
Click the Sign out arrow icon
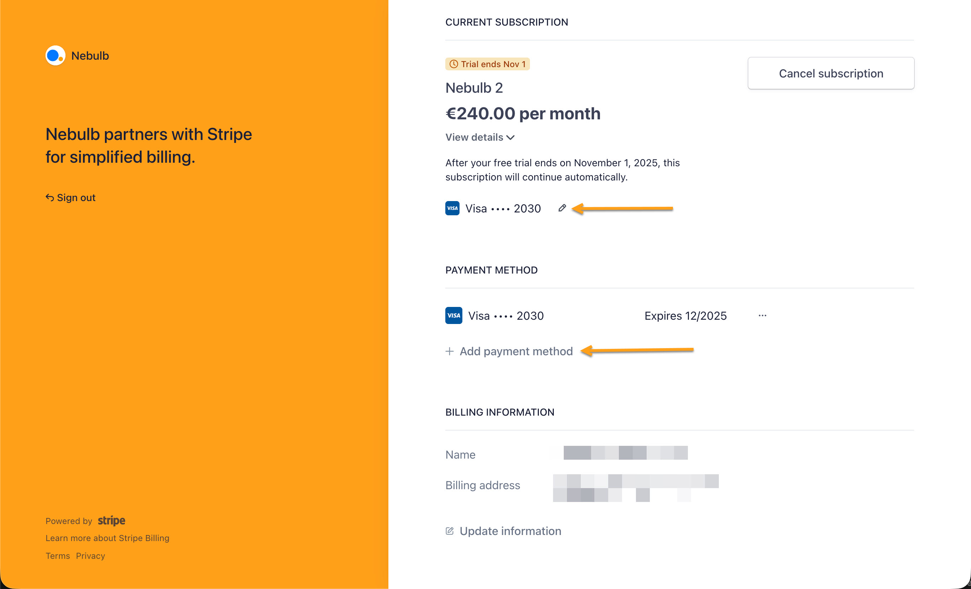point(50,198)
